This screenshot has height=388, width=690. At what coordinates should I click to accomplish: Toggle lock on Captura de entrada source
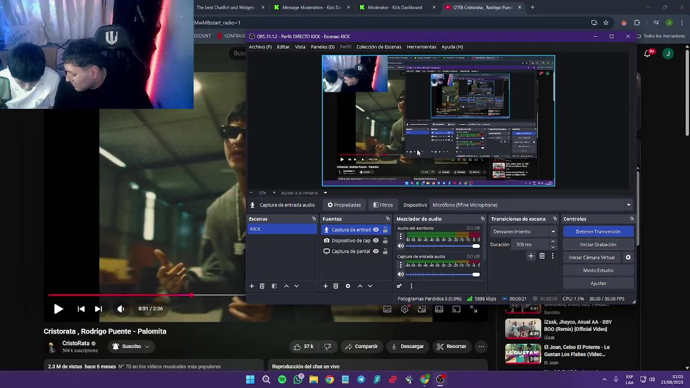click(385, 230)
